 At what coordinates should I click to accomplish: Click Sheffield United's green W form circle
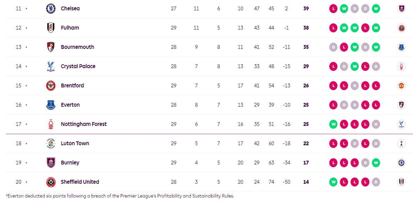333,182
